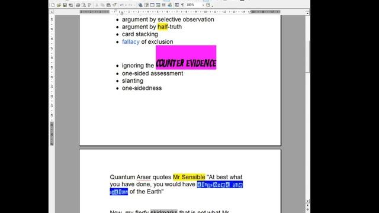Click the 'one-sided assessment' bullet
The width and height of the screenshot is (379, 213).
(152, 73)
